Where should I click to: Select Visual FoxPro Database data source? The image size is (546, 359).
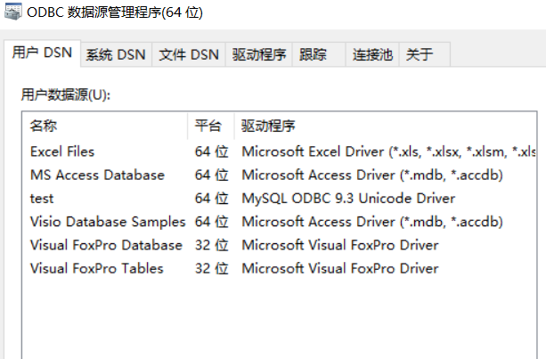pyautogui.click(x=106, y=245)
